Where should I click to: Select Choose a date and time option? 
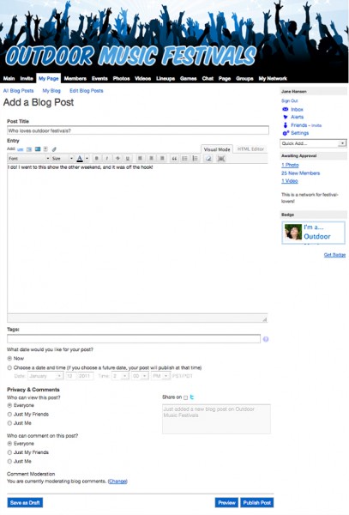click(x=9, y=368)
